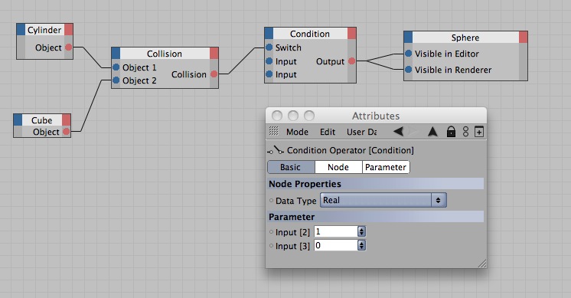Select the Cube node title
This screenshot has height=298, width=571.
pyautogui.click(x=42, y=120)
